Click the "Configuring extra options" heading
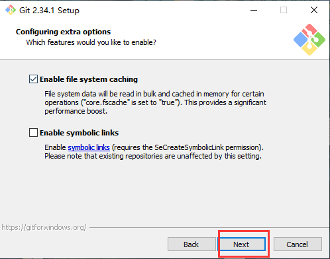 pos(63,32)
